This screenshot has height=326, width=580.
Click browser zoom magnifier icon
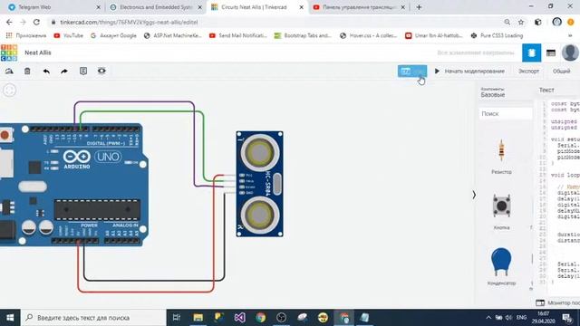[x=507, y=22]
